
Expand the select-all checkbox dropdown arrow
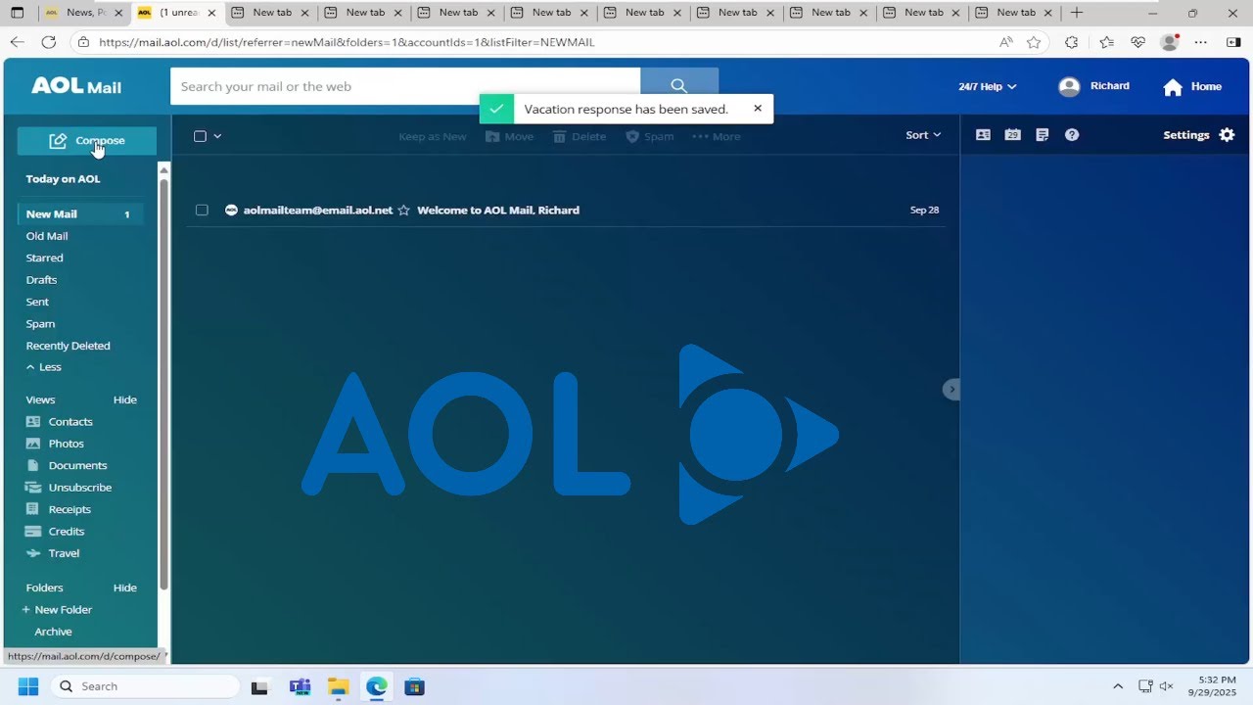[217, 136]
